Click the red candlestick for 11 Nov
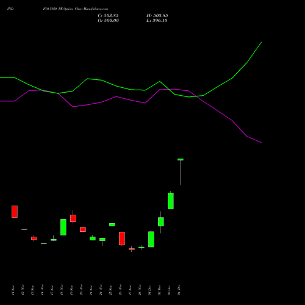The width and height of the screenshot is (305, 305). tap(15, 212)
